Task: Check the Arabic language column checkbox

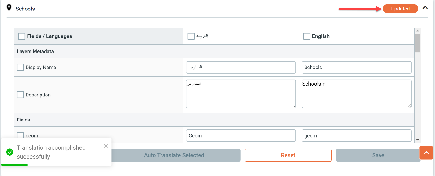Action: (x=191, y=36)
